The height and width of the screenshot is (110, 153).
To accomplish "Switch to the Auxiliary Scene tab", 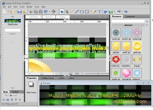I will pyautogui.click(x=47, y=78).
